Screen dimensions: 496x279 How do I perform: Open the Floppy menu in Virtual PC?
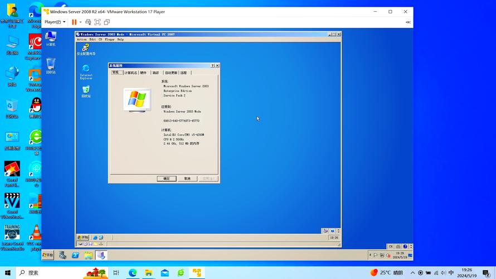point(109,40)
